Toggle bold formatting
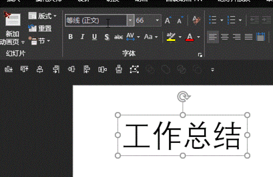 [70, 37]
